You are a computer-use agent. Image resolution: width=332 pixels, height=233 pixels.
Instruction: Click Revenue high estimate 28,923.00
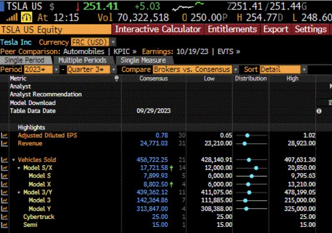pos(302,144)
